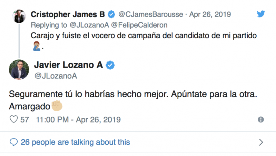Open "26 people are talking about this"

click(75, 142)
